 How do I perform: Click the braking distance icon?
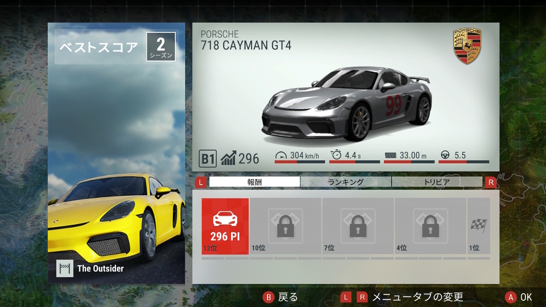[390, 156]
